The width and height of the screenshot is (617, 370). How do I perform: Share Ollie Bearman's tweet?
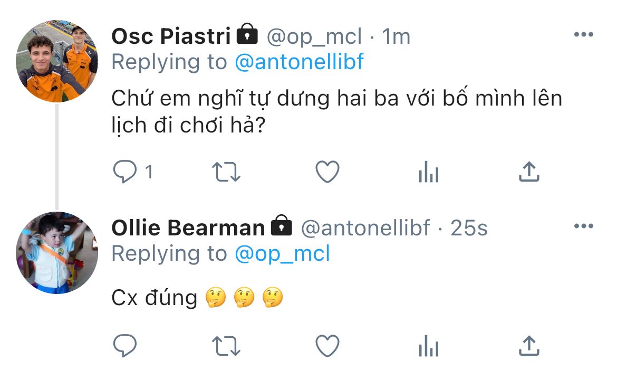[529, 346]
